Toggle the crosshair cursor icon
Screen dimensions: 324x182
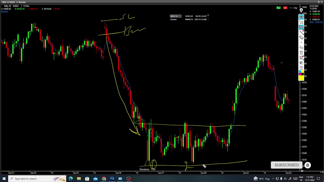point(291,8)
